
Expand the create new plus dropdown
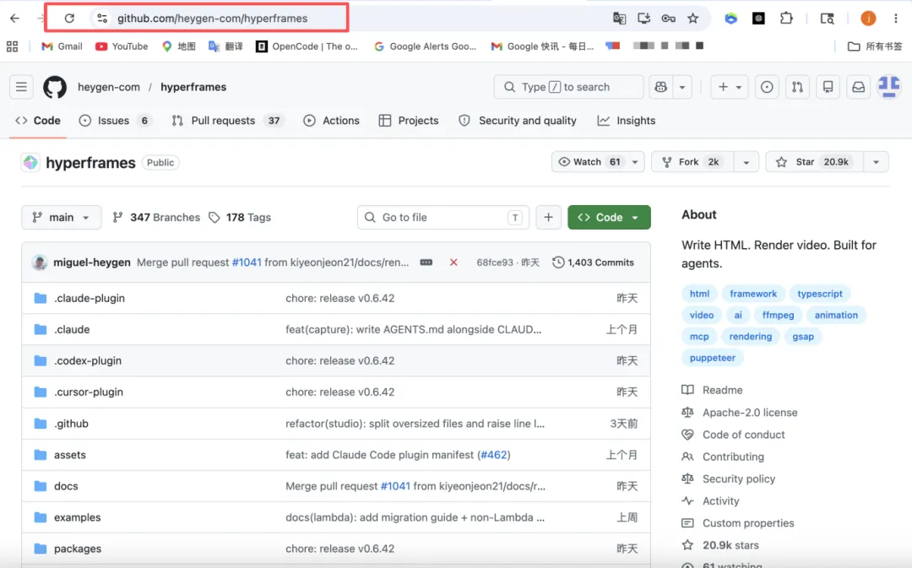point(730,87)
